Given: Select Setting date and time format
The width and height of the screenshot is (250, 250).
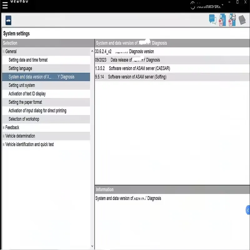Looking at the screenshot, I should click(28, 60).
